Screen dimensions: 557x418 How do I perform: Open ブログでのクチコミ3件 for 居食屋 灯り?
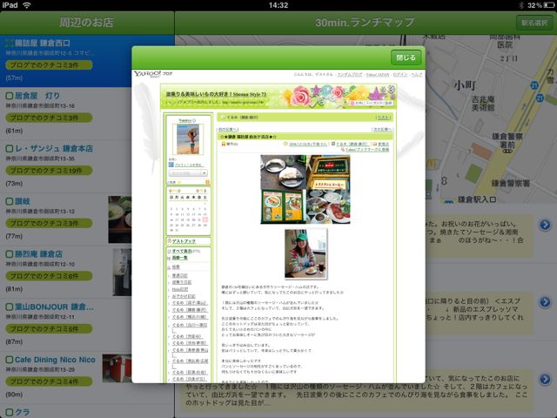(x=49, y=118)
